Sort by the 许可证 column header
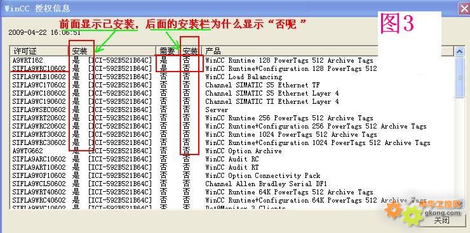 tap(39, 51)
